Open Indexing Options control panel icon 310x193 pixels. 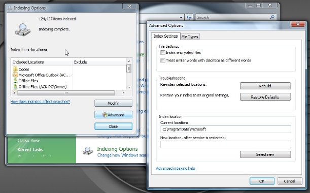(88, 151)
